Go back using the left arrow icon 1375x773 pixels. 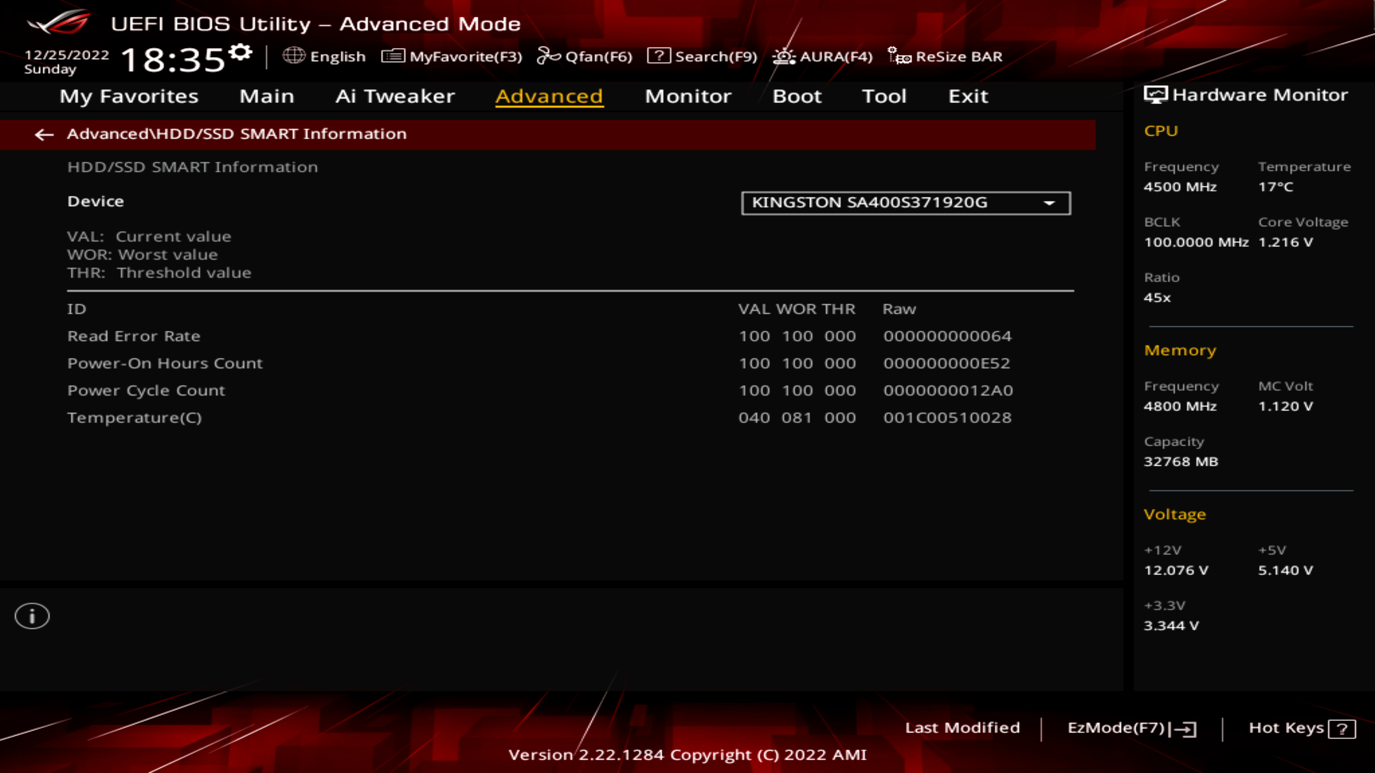click(x=44, y=135)
